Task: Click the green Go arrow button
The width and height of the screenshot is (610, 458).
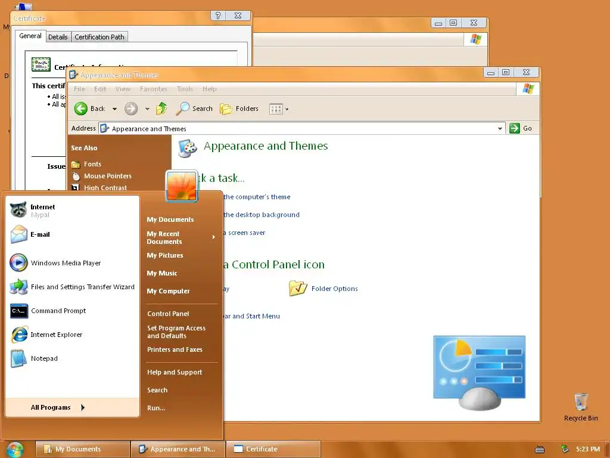Action: click(x=515, y=128)
